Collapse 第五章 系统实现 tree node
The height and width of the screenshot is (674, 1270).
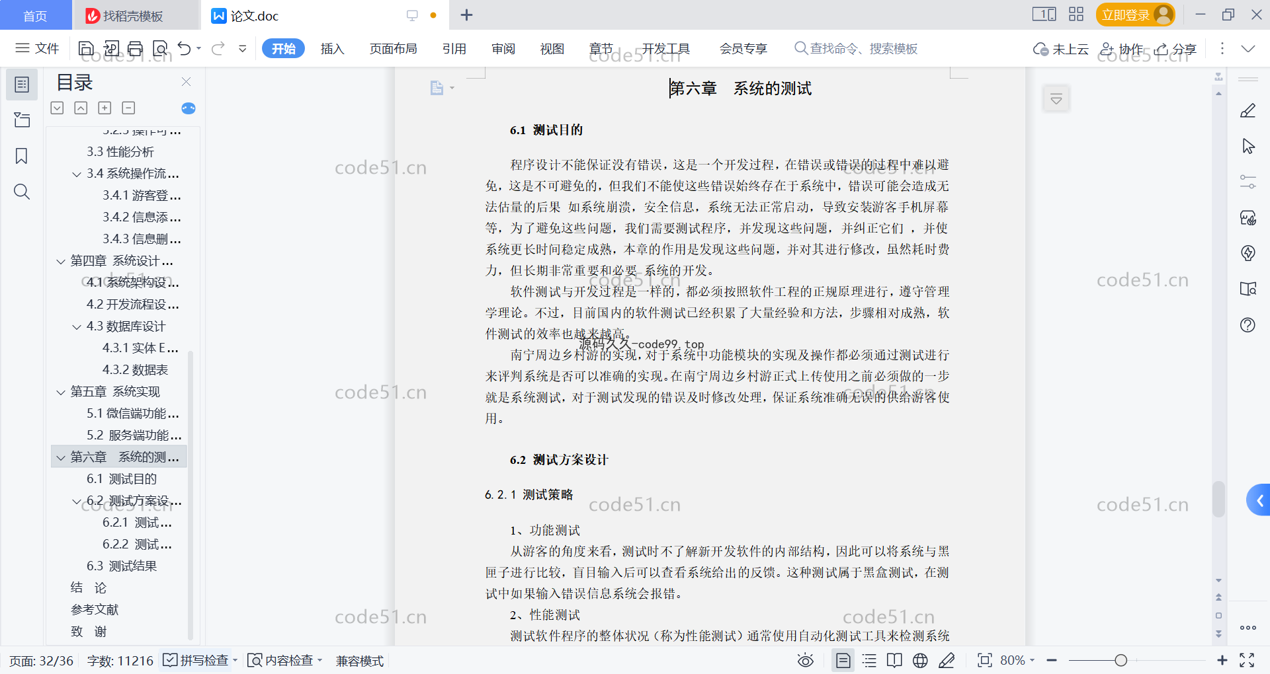pyautogui.click(x=61, y=393)
